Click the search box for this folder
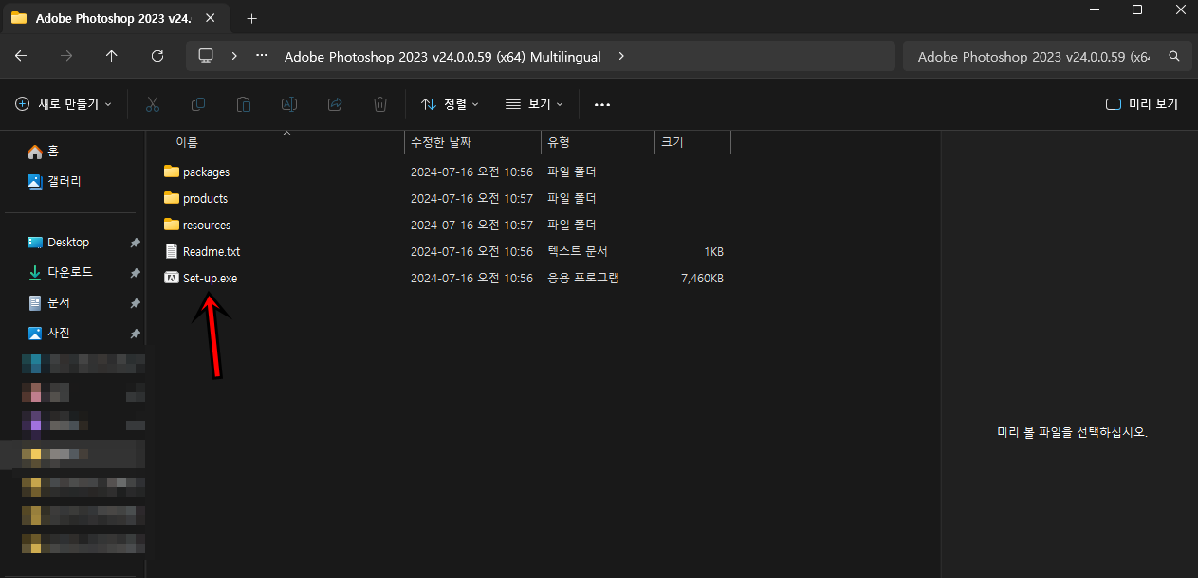This screenshot has height=578, width=1198. tap(1047, 56)
